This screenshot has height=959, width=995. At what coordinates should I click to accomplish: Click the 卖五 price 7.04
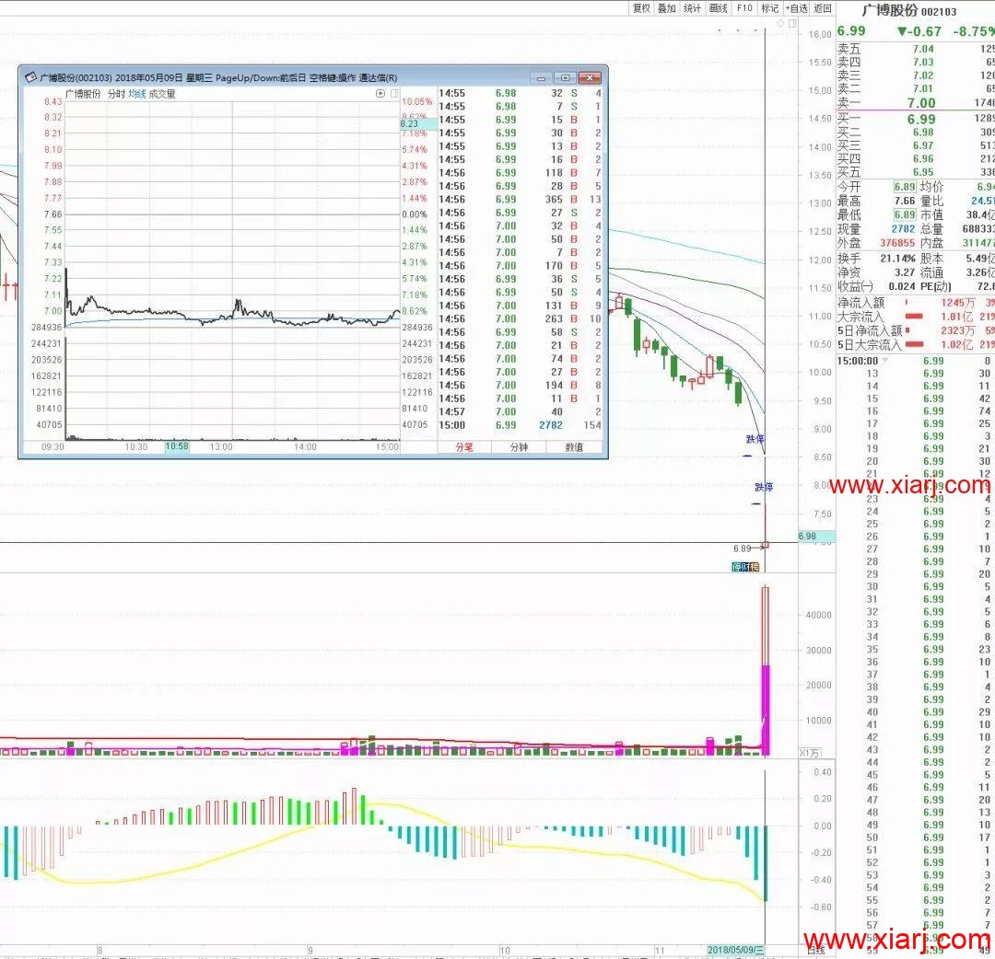pos(923,49)
